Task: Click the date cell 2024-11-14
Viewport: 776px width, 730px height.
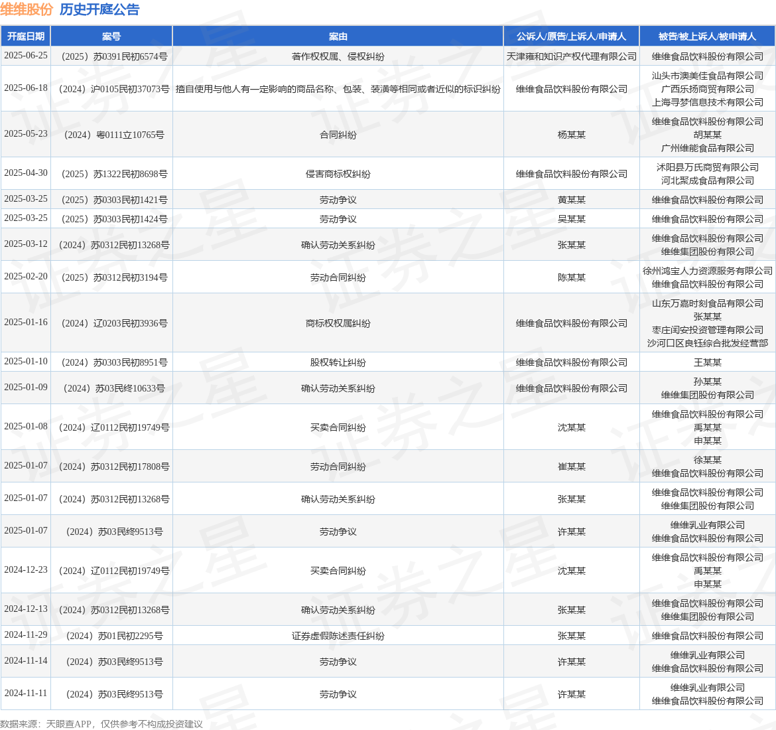Action: [26, 661]
